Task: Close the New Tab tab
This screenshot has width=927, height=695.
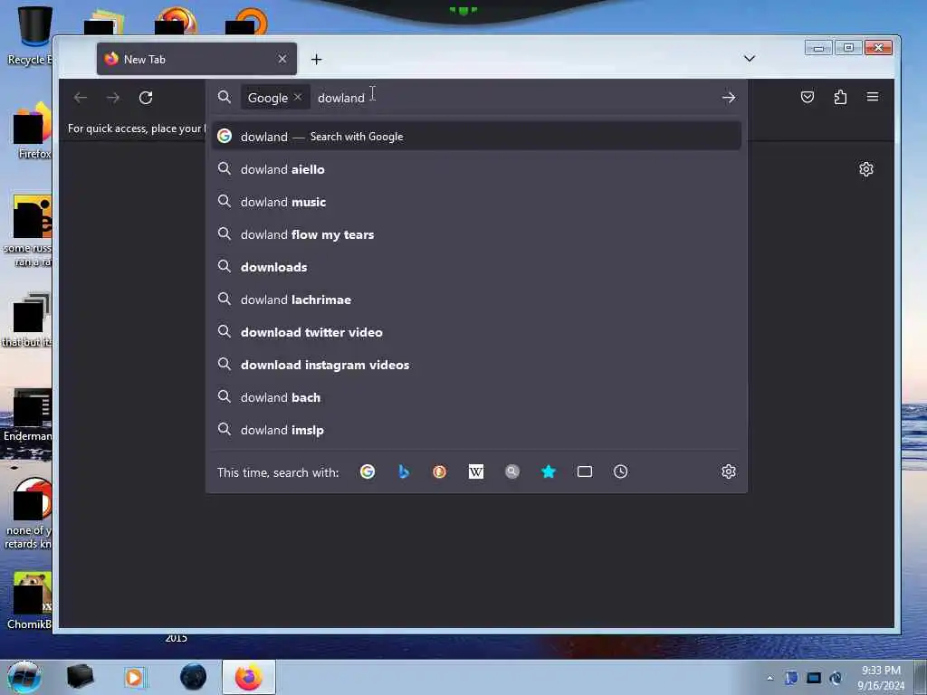Action: 282,59
